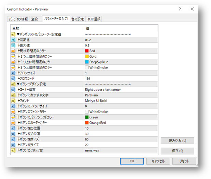Click the color icon beside ボタンのボーダーカラー
This screenshot has width=211, height=179.
tap(13, 123)
